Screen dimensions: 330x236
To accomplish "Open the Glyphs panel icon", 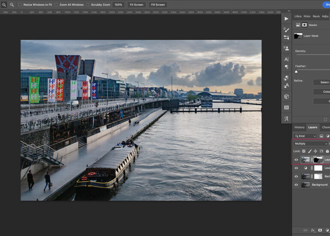I will tap(286, 118).
